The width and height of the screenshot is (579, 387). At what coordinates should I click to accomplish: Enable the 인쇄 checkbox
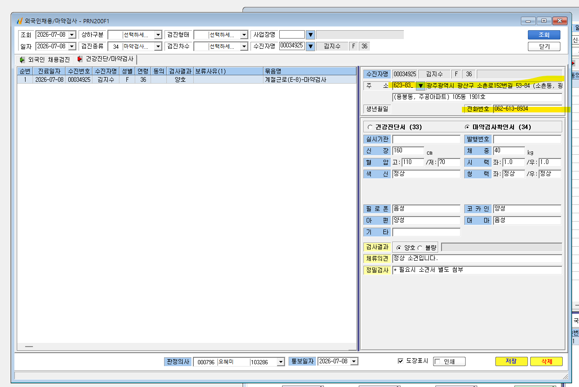pos(437,362)
